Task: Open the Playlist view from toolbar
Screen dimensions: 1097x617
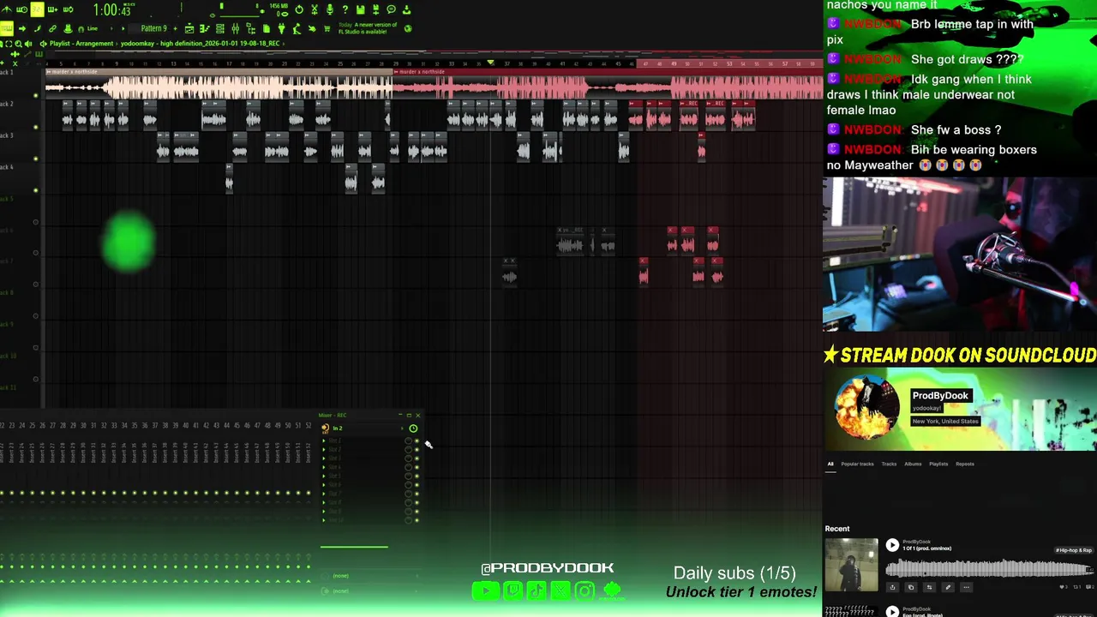Action: (x=189, y=28)
